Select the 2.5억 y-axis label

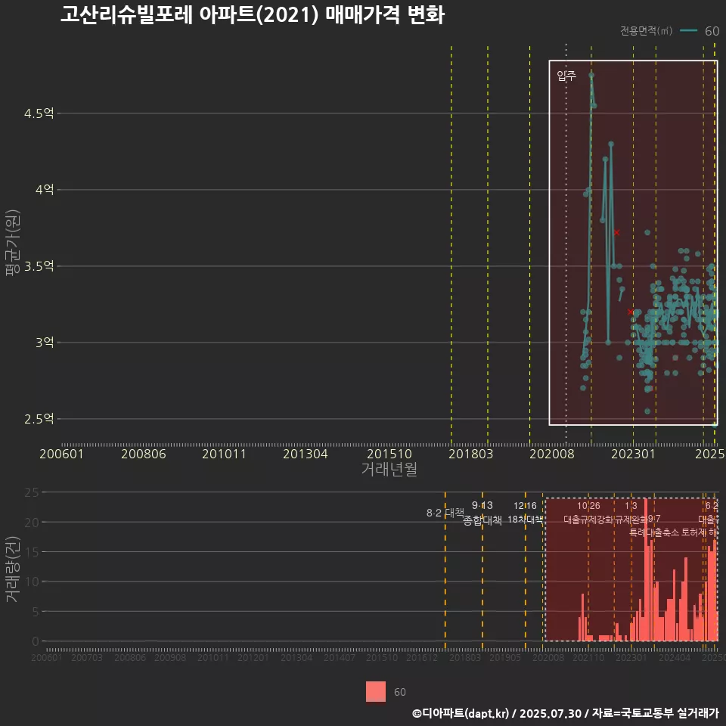[39, 419]
